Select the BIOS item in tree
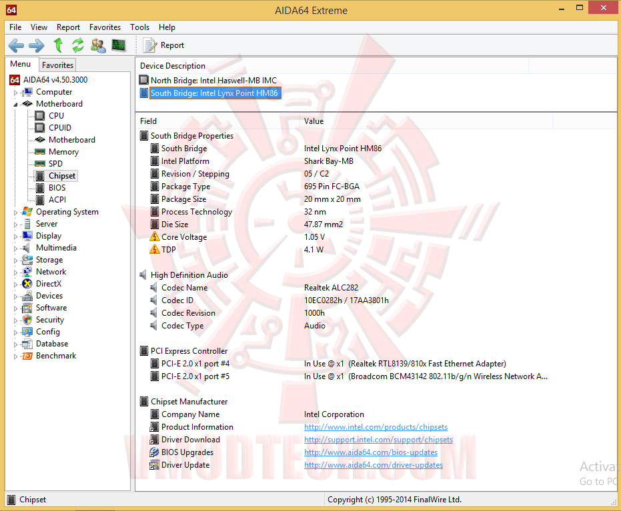 click(x=57, y=188)
